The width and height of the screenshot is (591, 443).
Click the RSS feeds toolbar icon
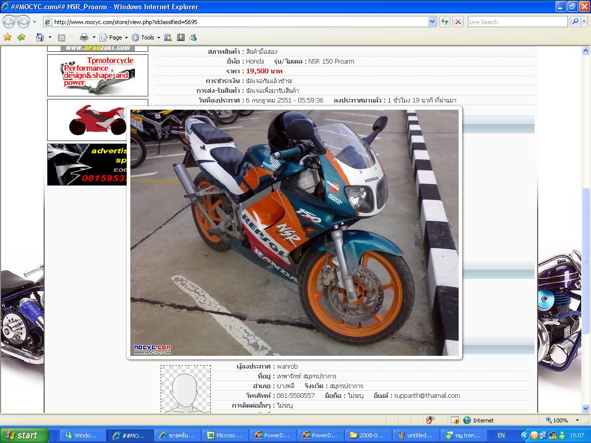pos(62,37)
